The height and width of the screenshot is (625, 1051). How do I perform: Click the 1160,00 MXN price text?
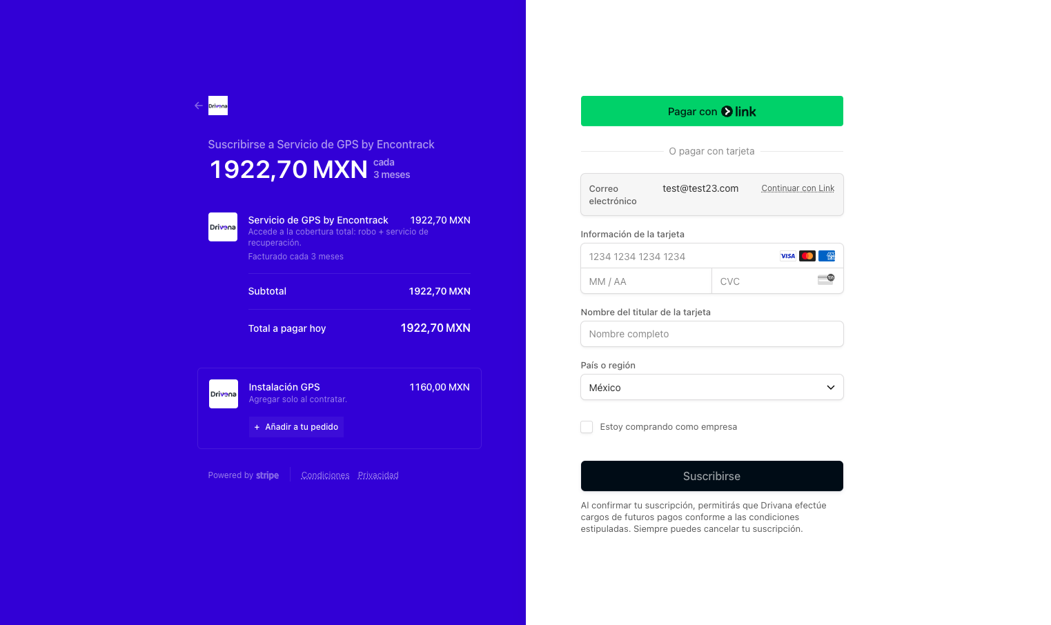(x=440, y=387)
